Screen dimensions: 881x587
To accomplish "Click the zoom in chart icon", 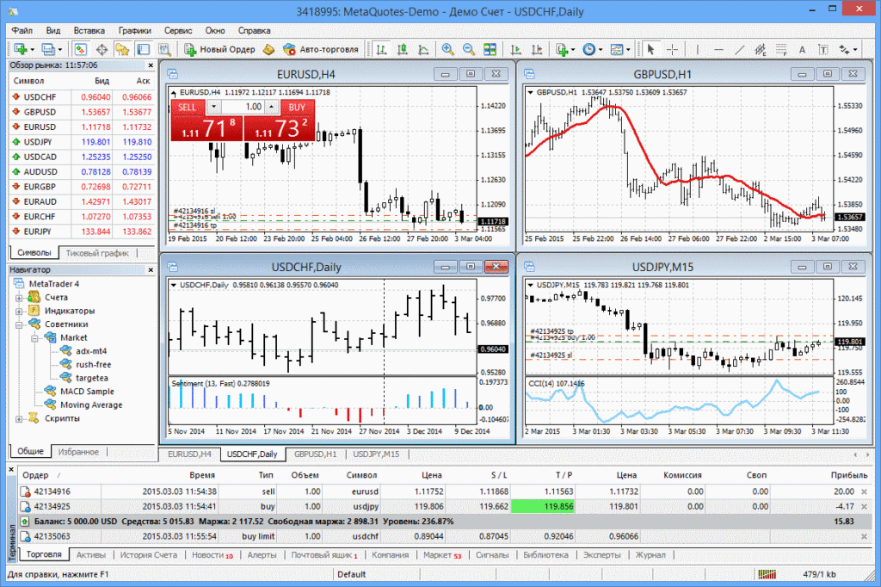I will [448, 49].
